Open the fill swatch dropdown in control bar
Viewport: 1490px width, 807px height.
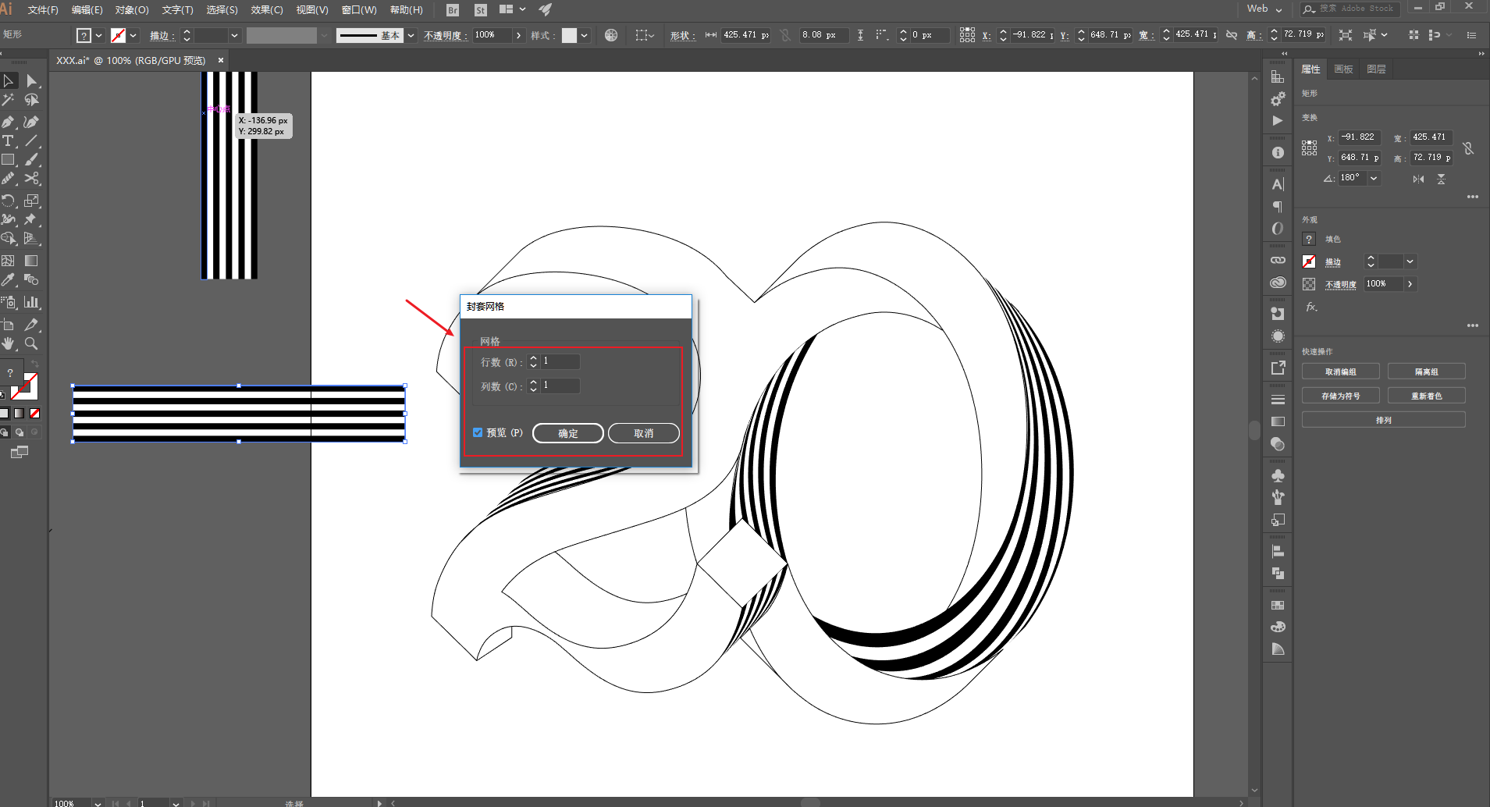(x=98, y=35)
